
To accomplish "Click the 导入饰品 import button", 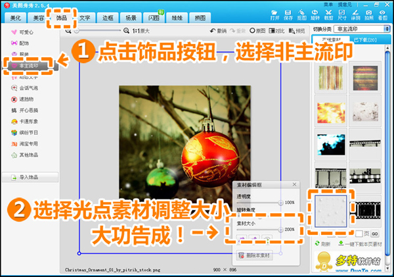I will pos(28,177).
